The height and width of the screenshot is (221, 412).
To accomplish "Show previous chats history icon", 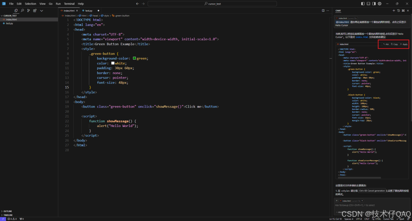I will 398,11.
